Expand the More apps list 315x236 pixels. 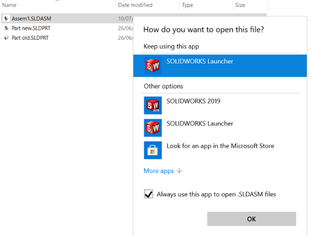pyautogui.click(x=163, y=171)
